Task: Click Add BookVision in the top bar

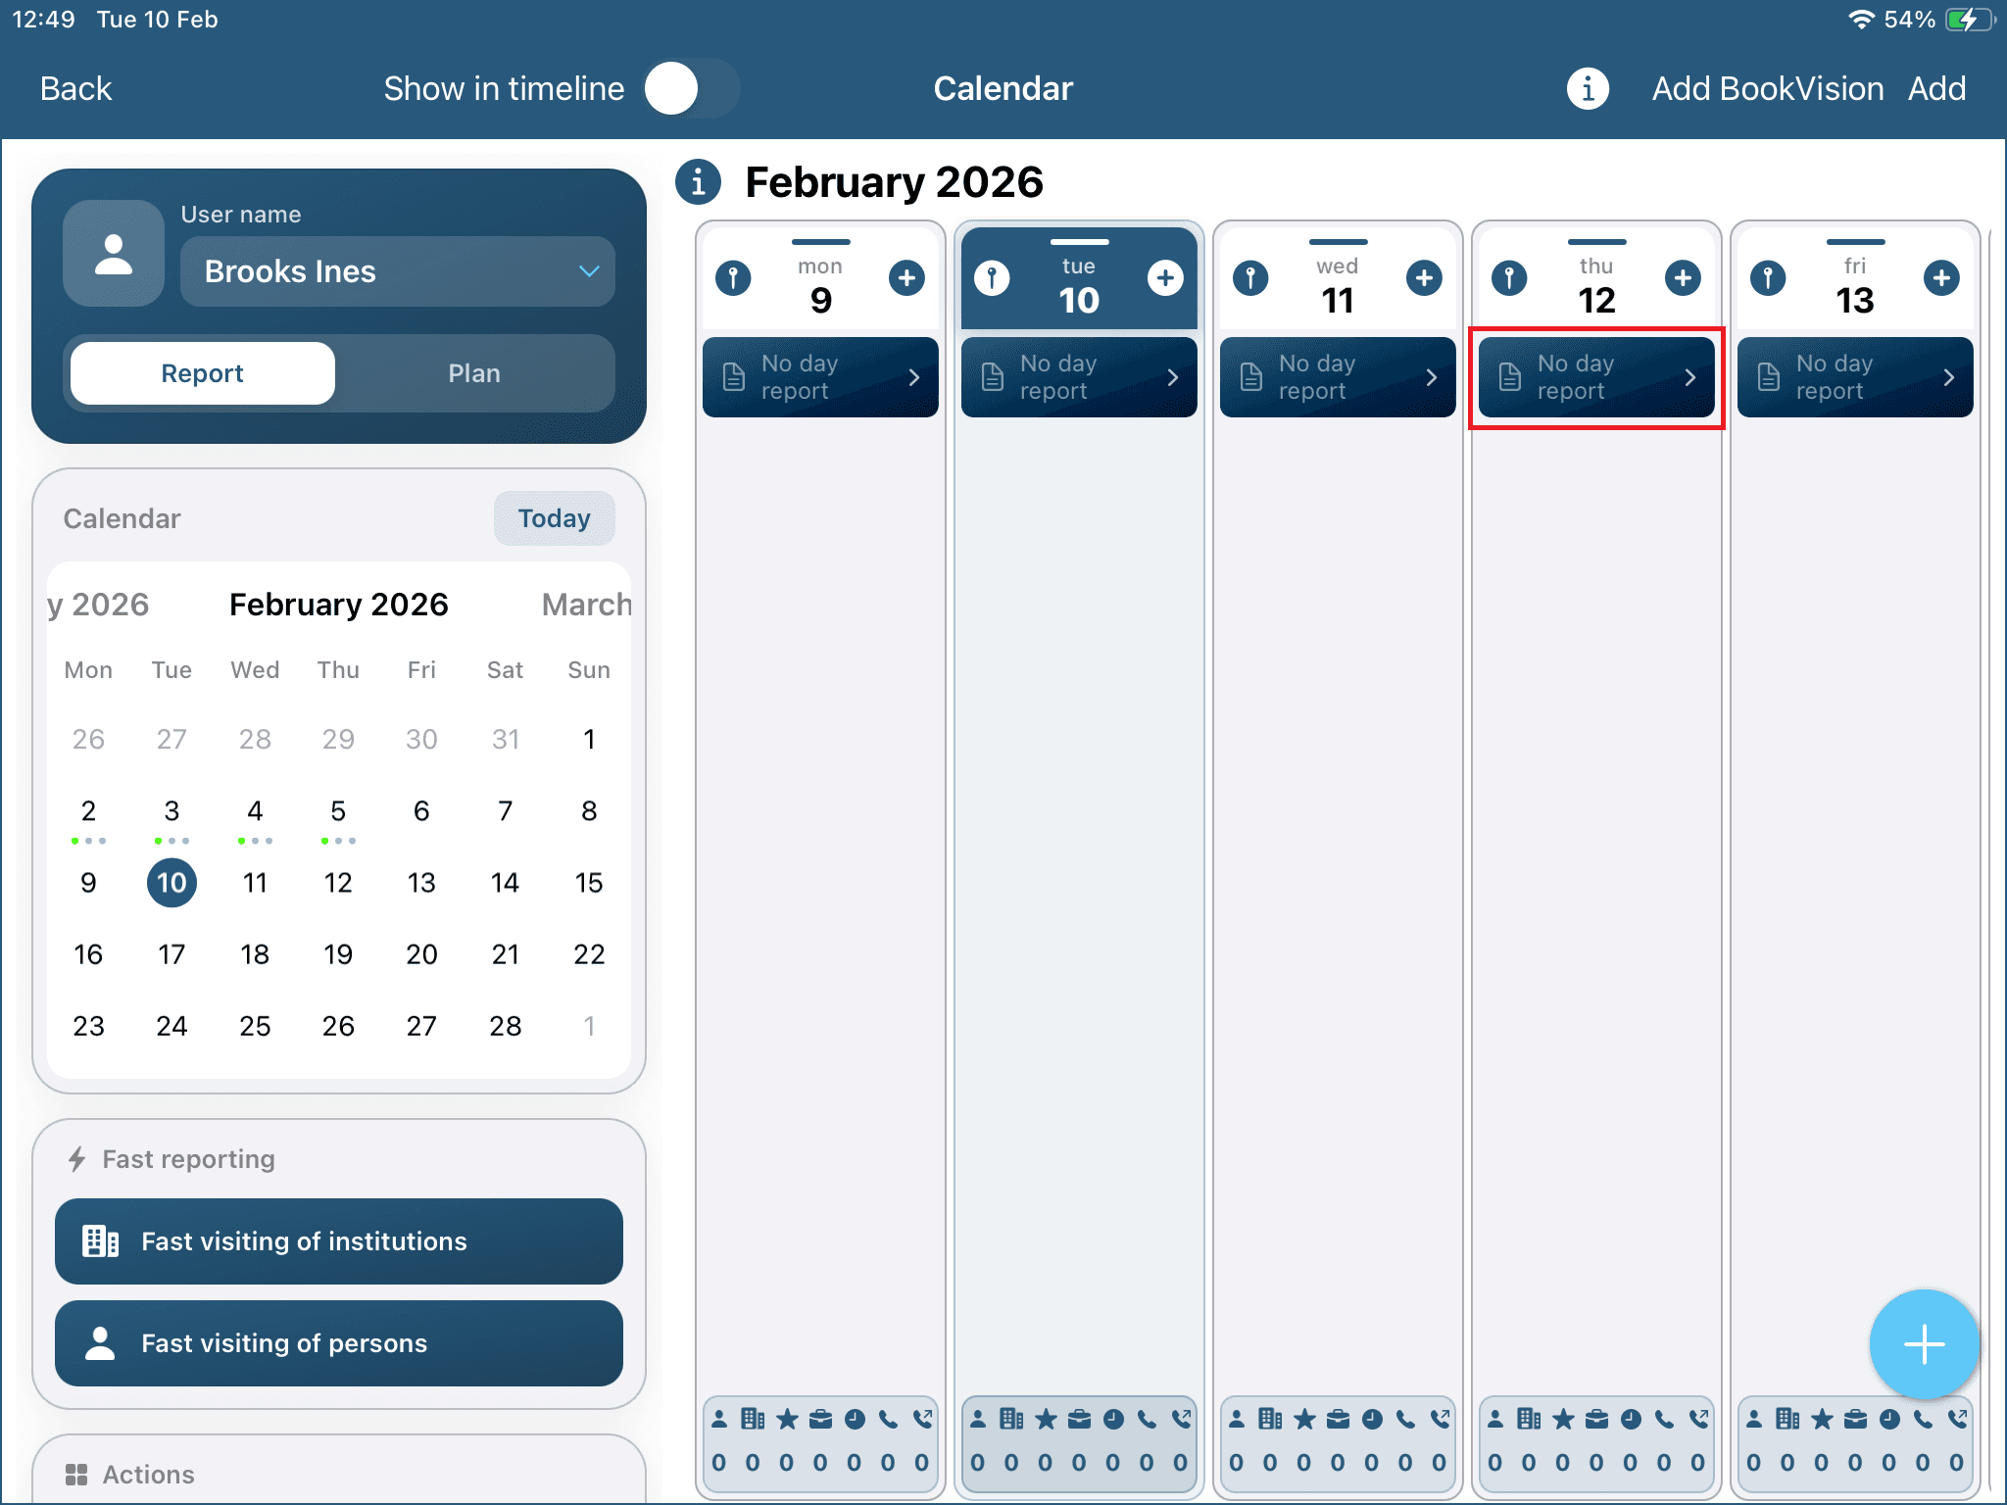Action: [x=1767, y=89]
